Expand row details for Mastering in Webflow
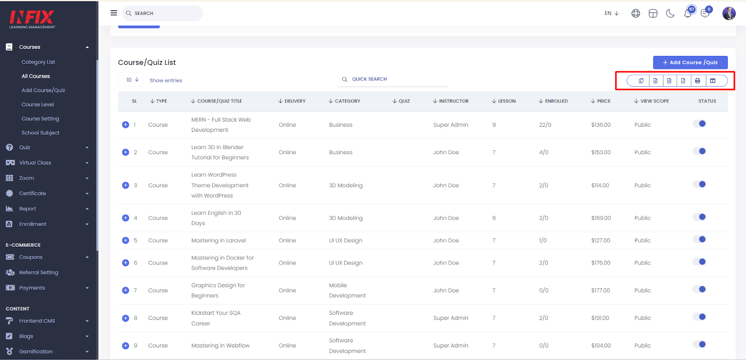The image size is (746, 360). pos(125,346)
